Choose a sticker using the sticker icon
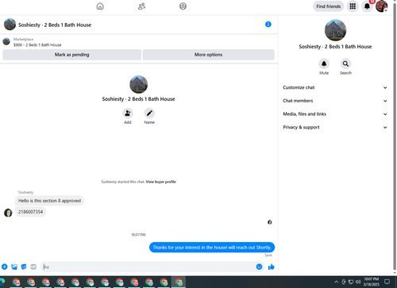 click(24, 267)
